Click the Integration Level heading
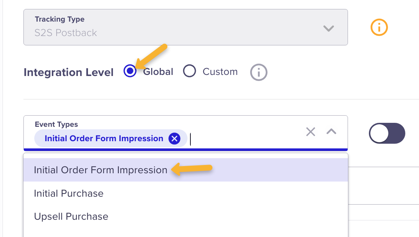The width and height of the screenshot is (419, 237). coord(69,72)
